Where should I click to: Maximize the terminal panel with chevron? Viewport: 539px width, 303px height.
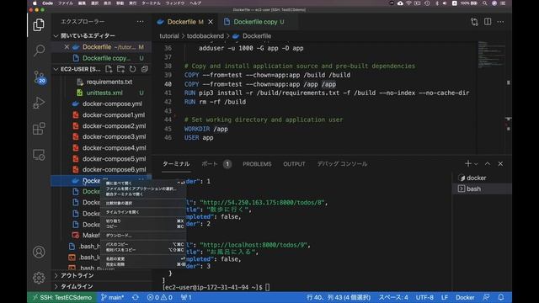[488, 164]
